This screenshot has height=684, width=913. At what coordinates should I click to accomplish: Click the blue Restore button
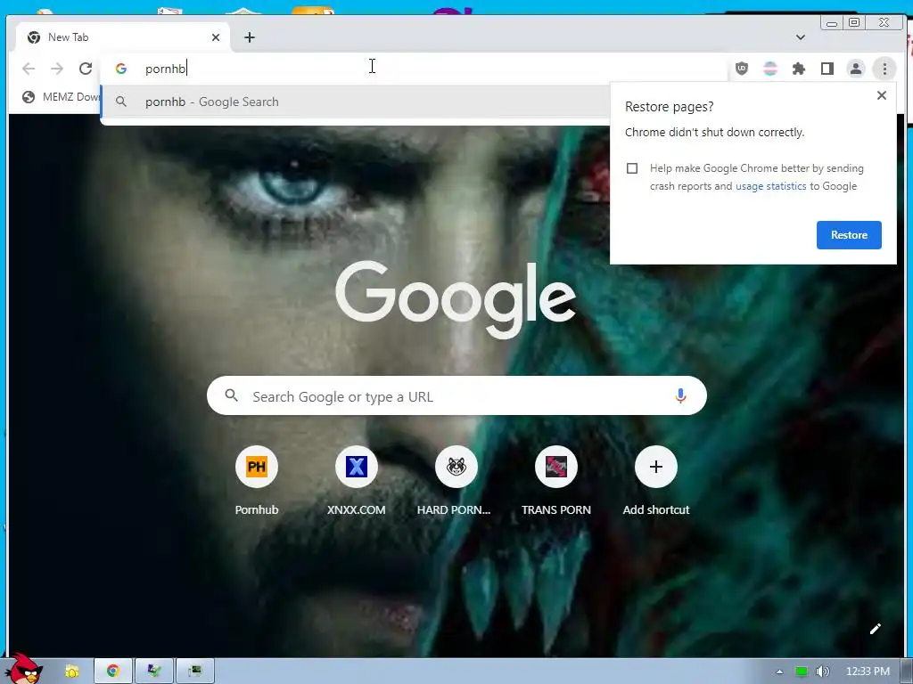tap(849, 235)
